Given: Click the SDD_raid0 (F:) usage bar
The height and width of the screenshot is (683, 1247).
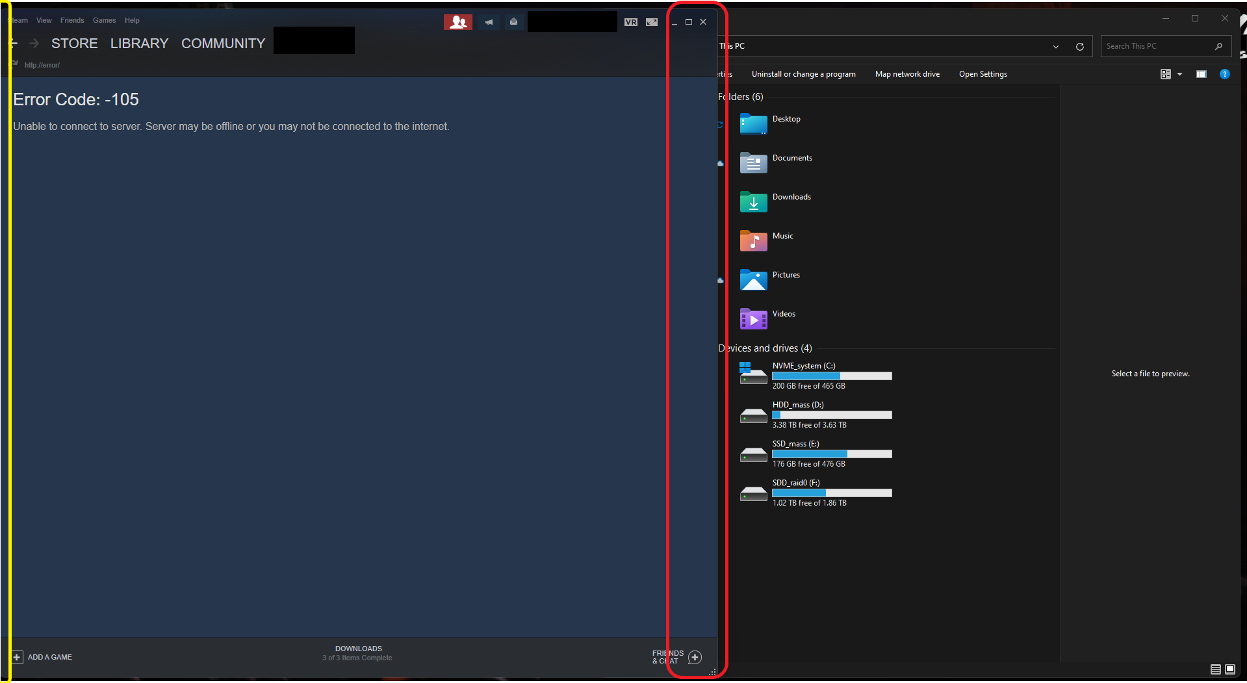Looking at the screenshot, I should point(832,493).
